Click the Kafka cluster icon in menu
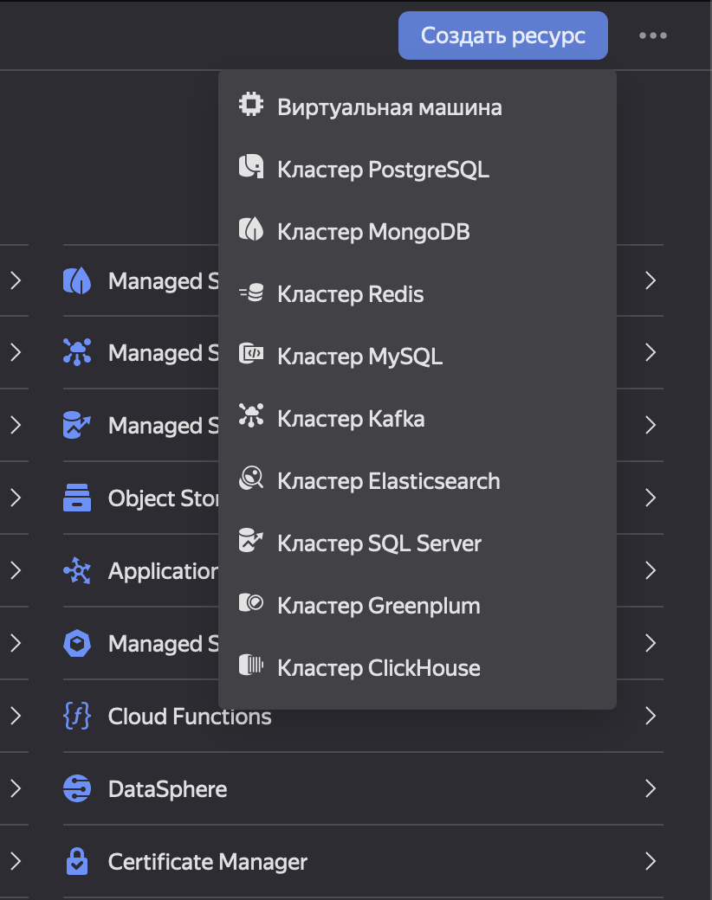Image resolution: width=712 pixels, height=900 pixels. (251, 418)
